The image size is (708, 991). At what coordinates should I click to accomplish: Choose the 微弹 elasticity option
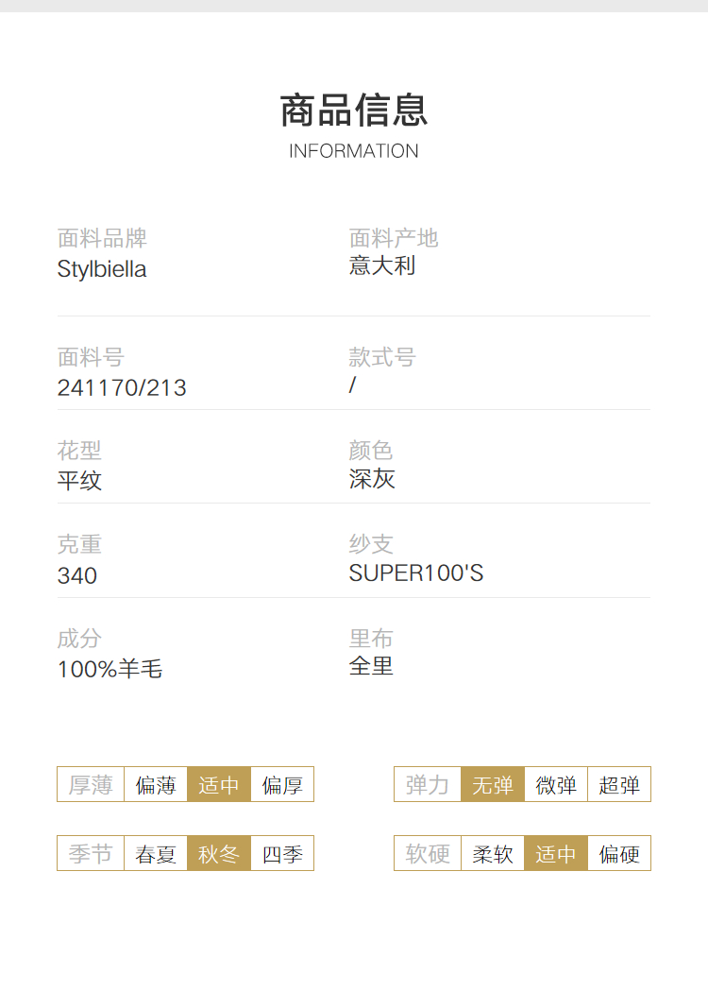[556, 784]
